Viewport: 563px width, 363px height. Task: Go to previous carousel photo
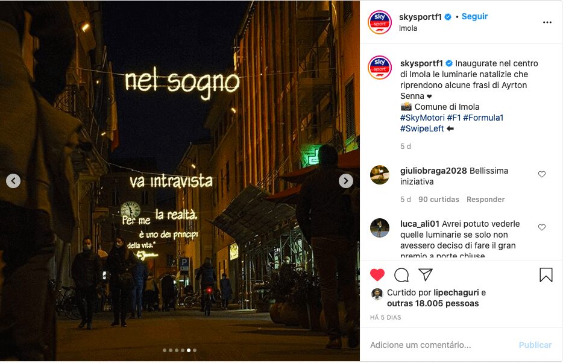click(13, 181)
